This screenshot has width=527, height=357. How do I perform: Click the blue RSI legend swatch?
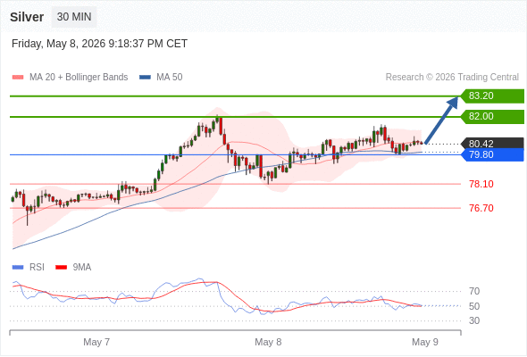click(x=18, y=268)
